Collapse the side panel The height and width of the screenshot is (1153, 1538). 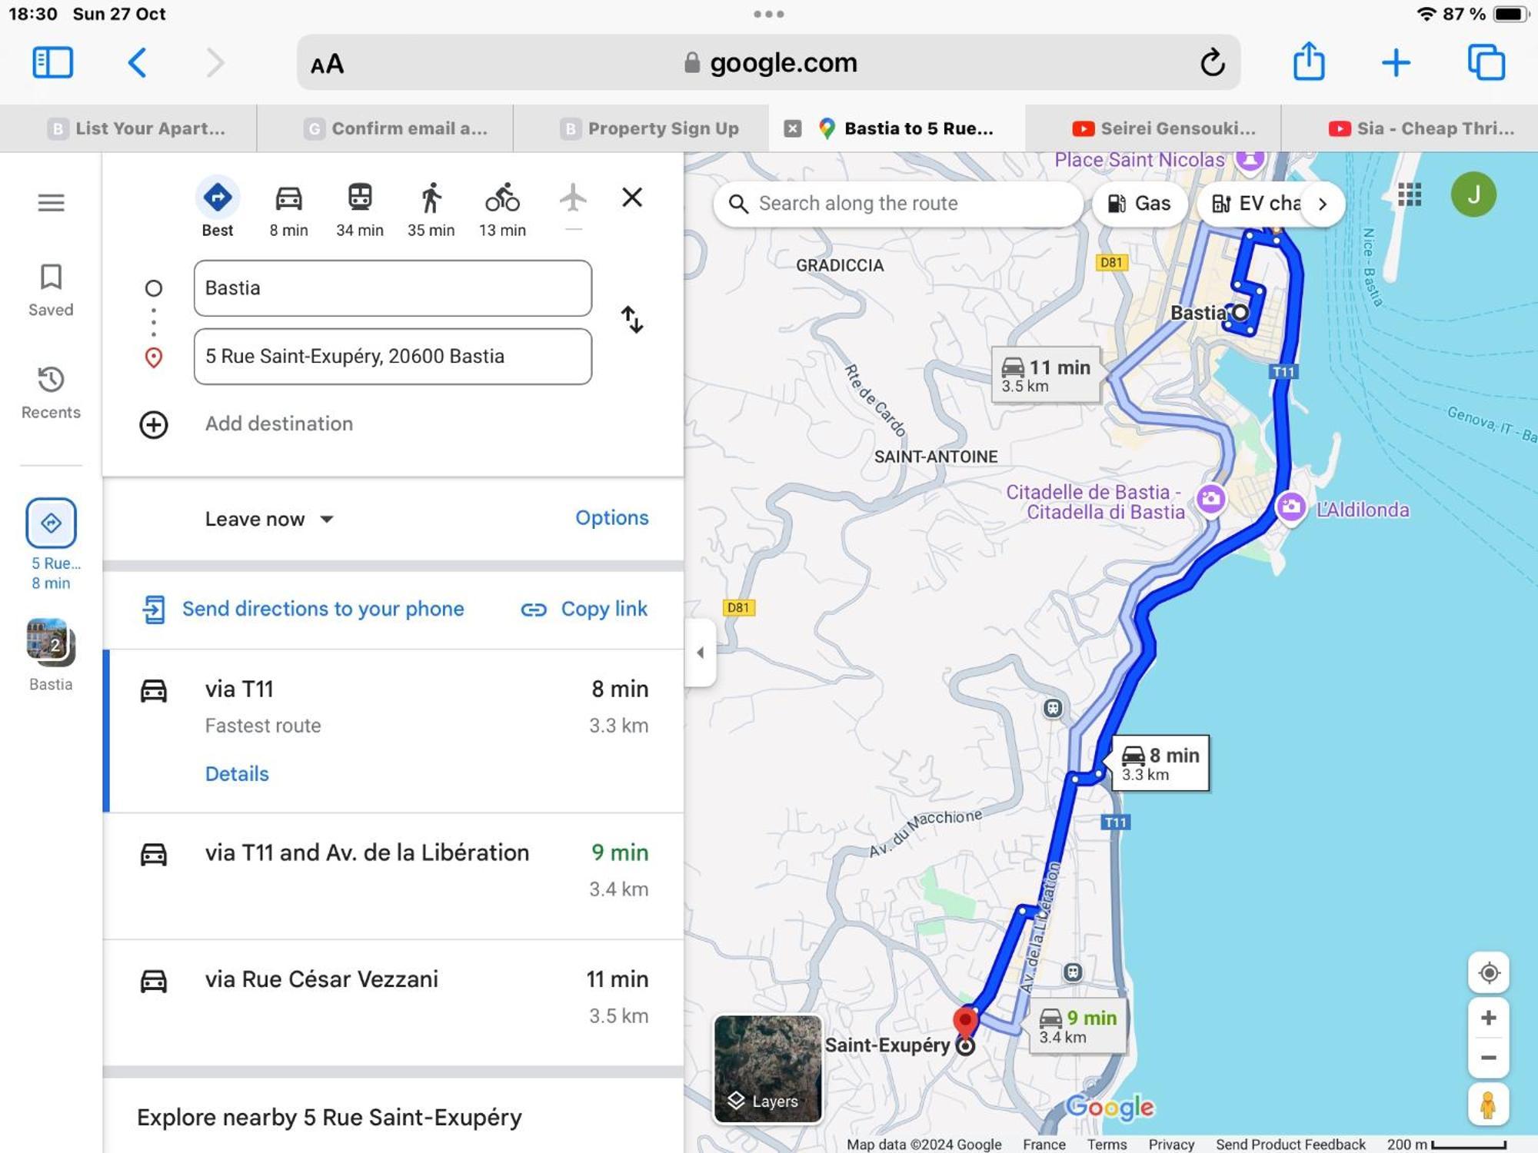[700, 653]
